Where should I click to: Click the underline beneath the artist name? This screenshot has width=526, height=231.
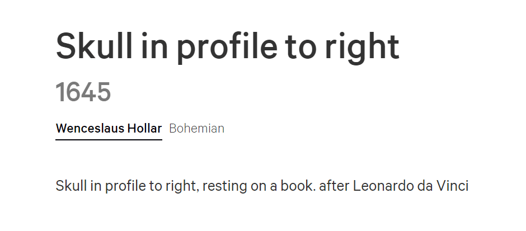click(109, 140)
